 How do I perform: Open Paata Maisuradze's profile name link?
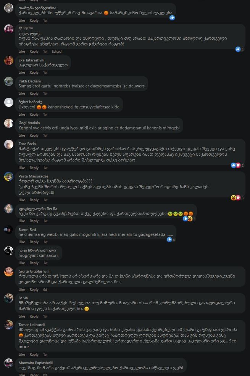pyautogui.click(x=33, y=176)
